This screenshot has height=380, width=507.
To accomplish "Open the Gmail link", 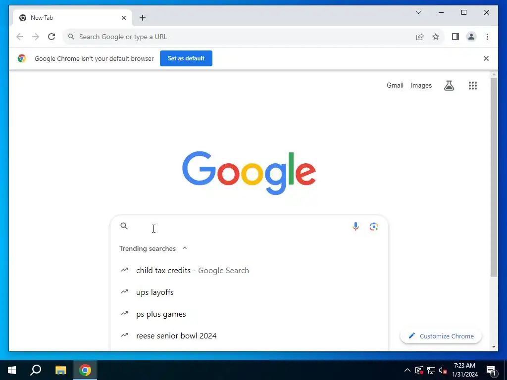I will point(395,85).
